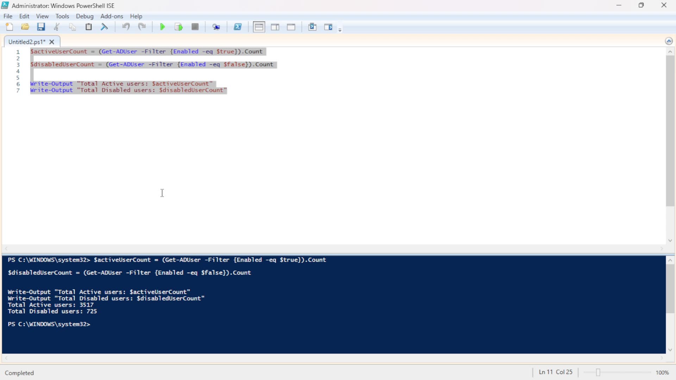Run the script with the green play icon

162,27
